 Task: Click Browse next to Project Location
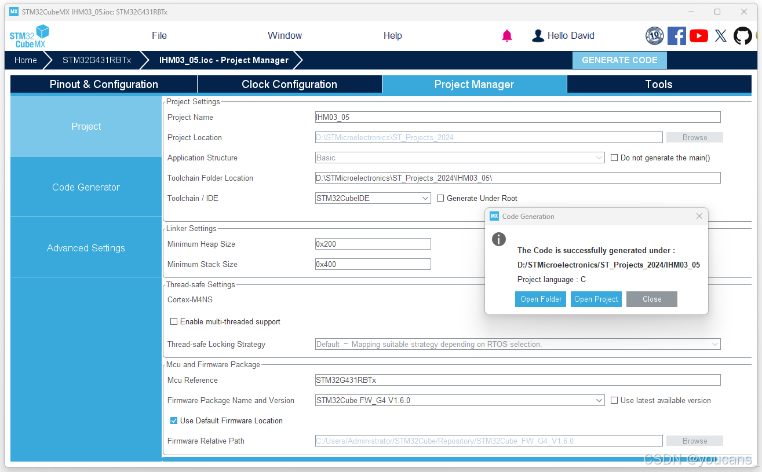[x=695, y=137]
